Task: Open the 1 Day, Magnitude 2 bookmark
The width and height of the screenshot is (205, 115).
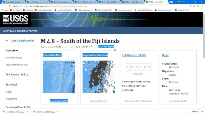Action: [x=84, y=10]
